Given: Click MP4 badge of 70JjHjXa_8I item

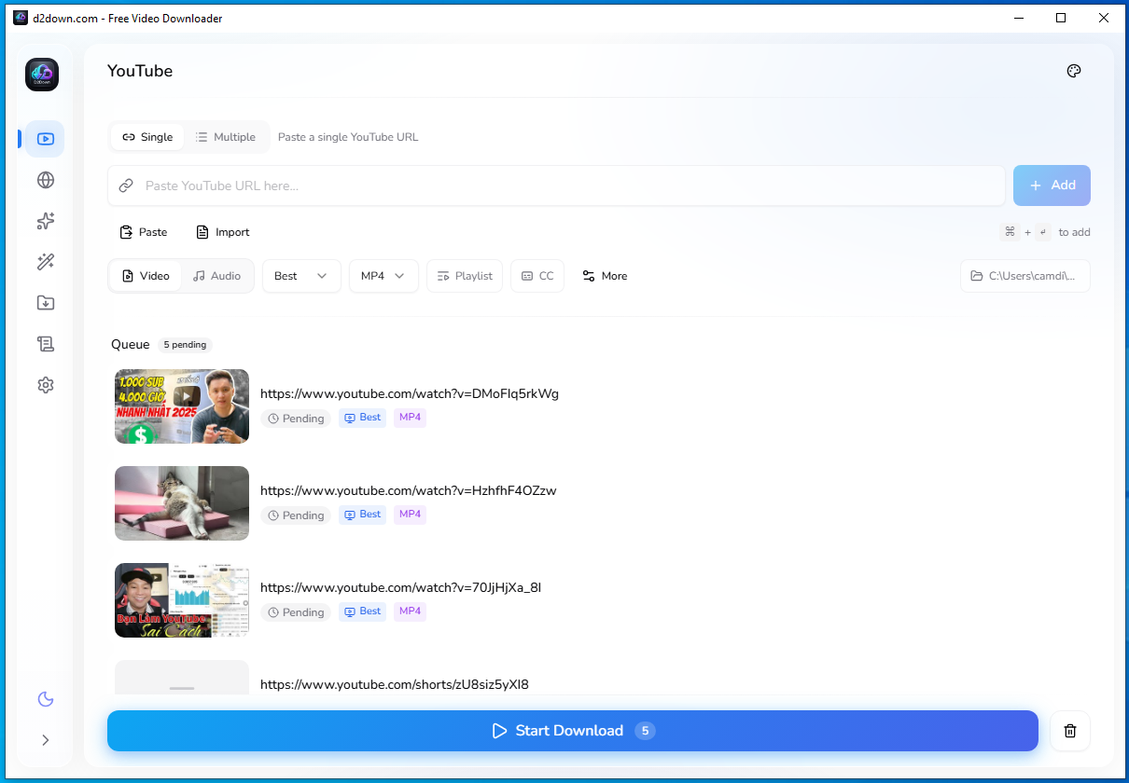Looking at the screenshot, I should tap(410, 611).
